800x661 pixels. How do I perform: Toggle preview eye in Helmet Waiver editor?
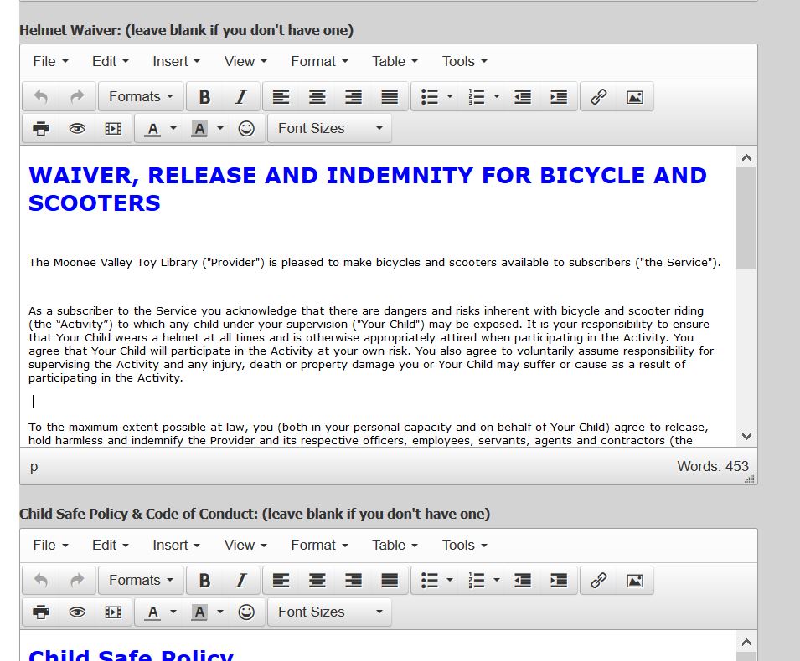click(x=77, y=129)
